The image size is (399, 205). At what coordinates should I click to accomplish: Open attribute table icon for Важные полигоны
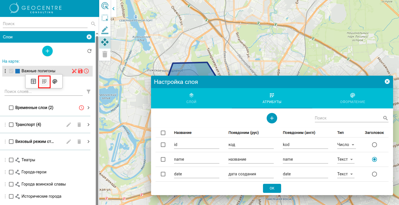tap(33, 82)
